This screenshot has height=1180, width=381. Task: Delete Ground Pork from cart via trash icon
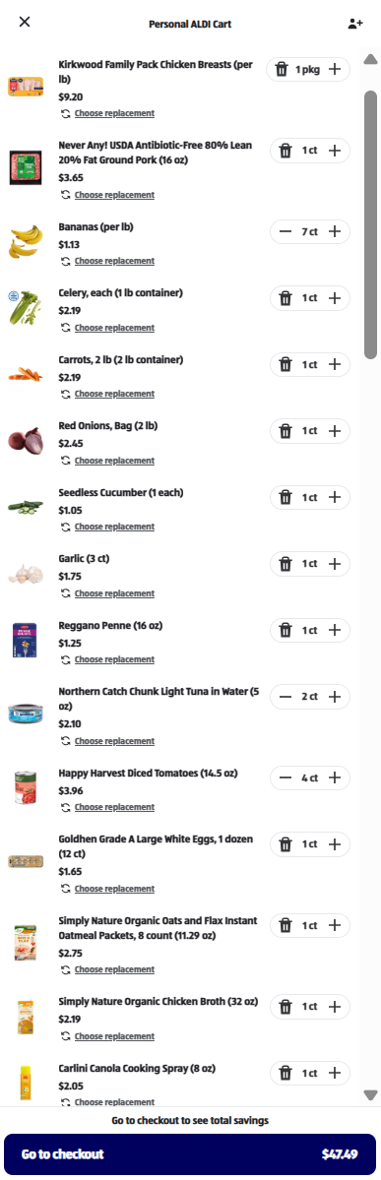pos(286,151)
